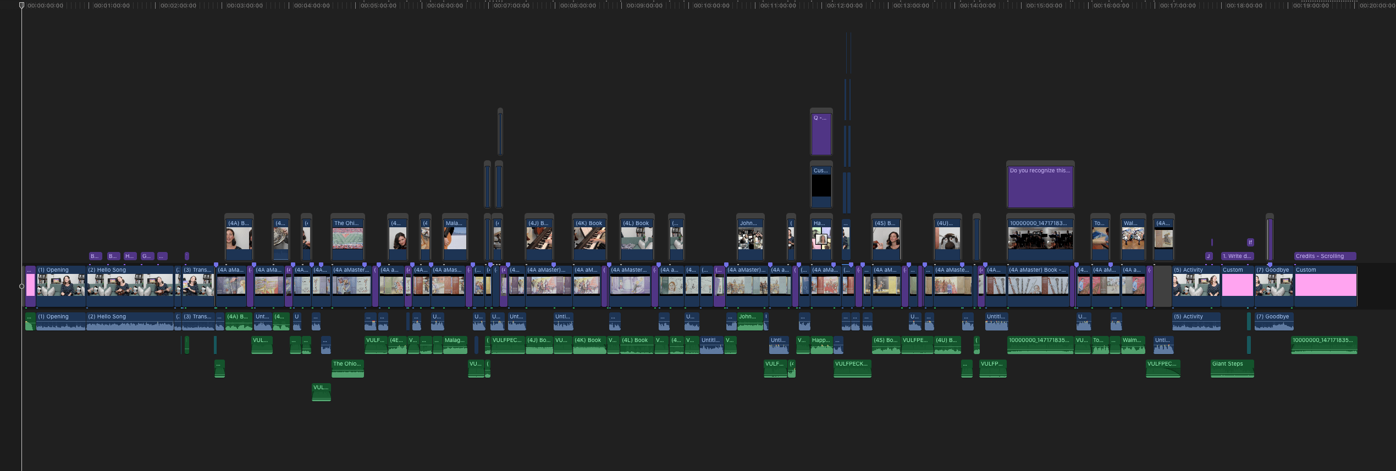Select the Mala... connected guitar video clip
The width and height of the screenshot is (1396, 471).
coord(455,239)
